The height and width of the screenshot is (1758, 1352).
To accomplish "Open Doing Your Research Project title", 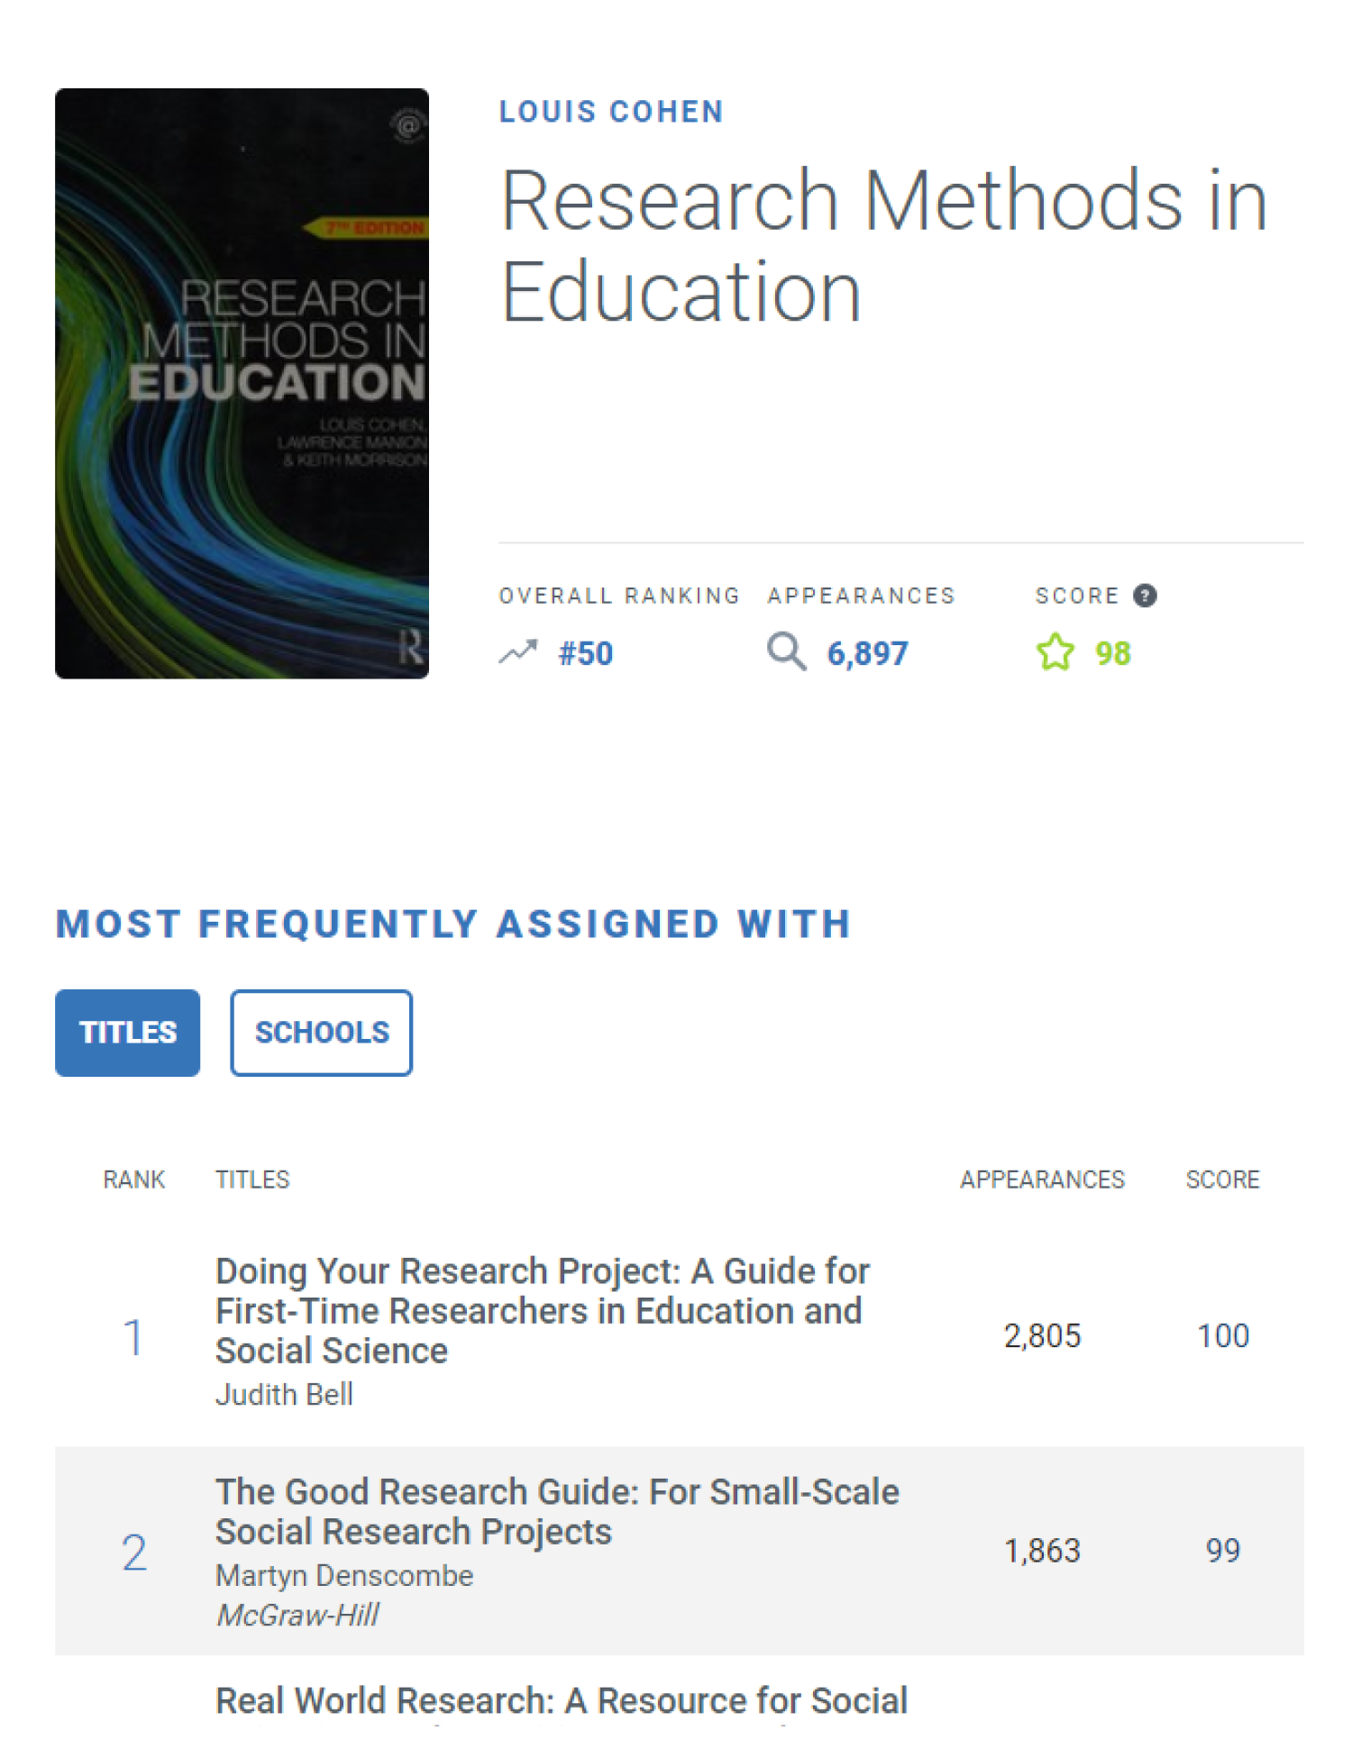I will [543, 1311].
